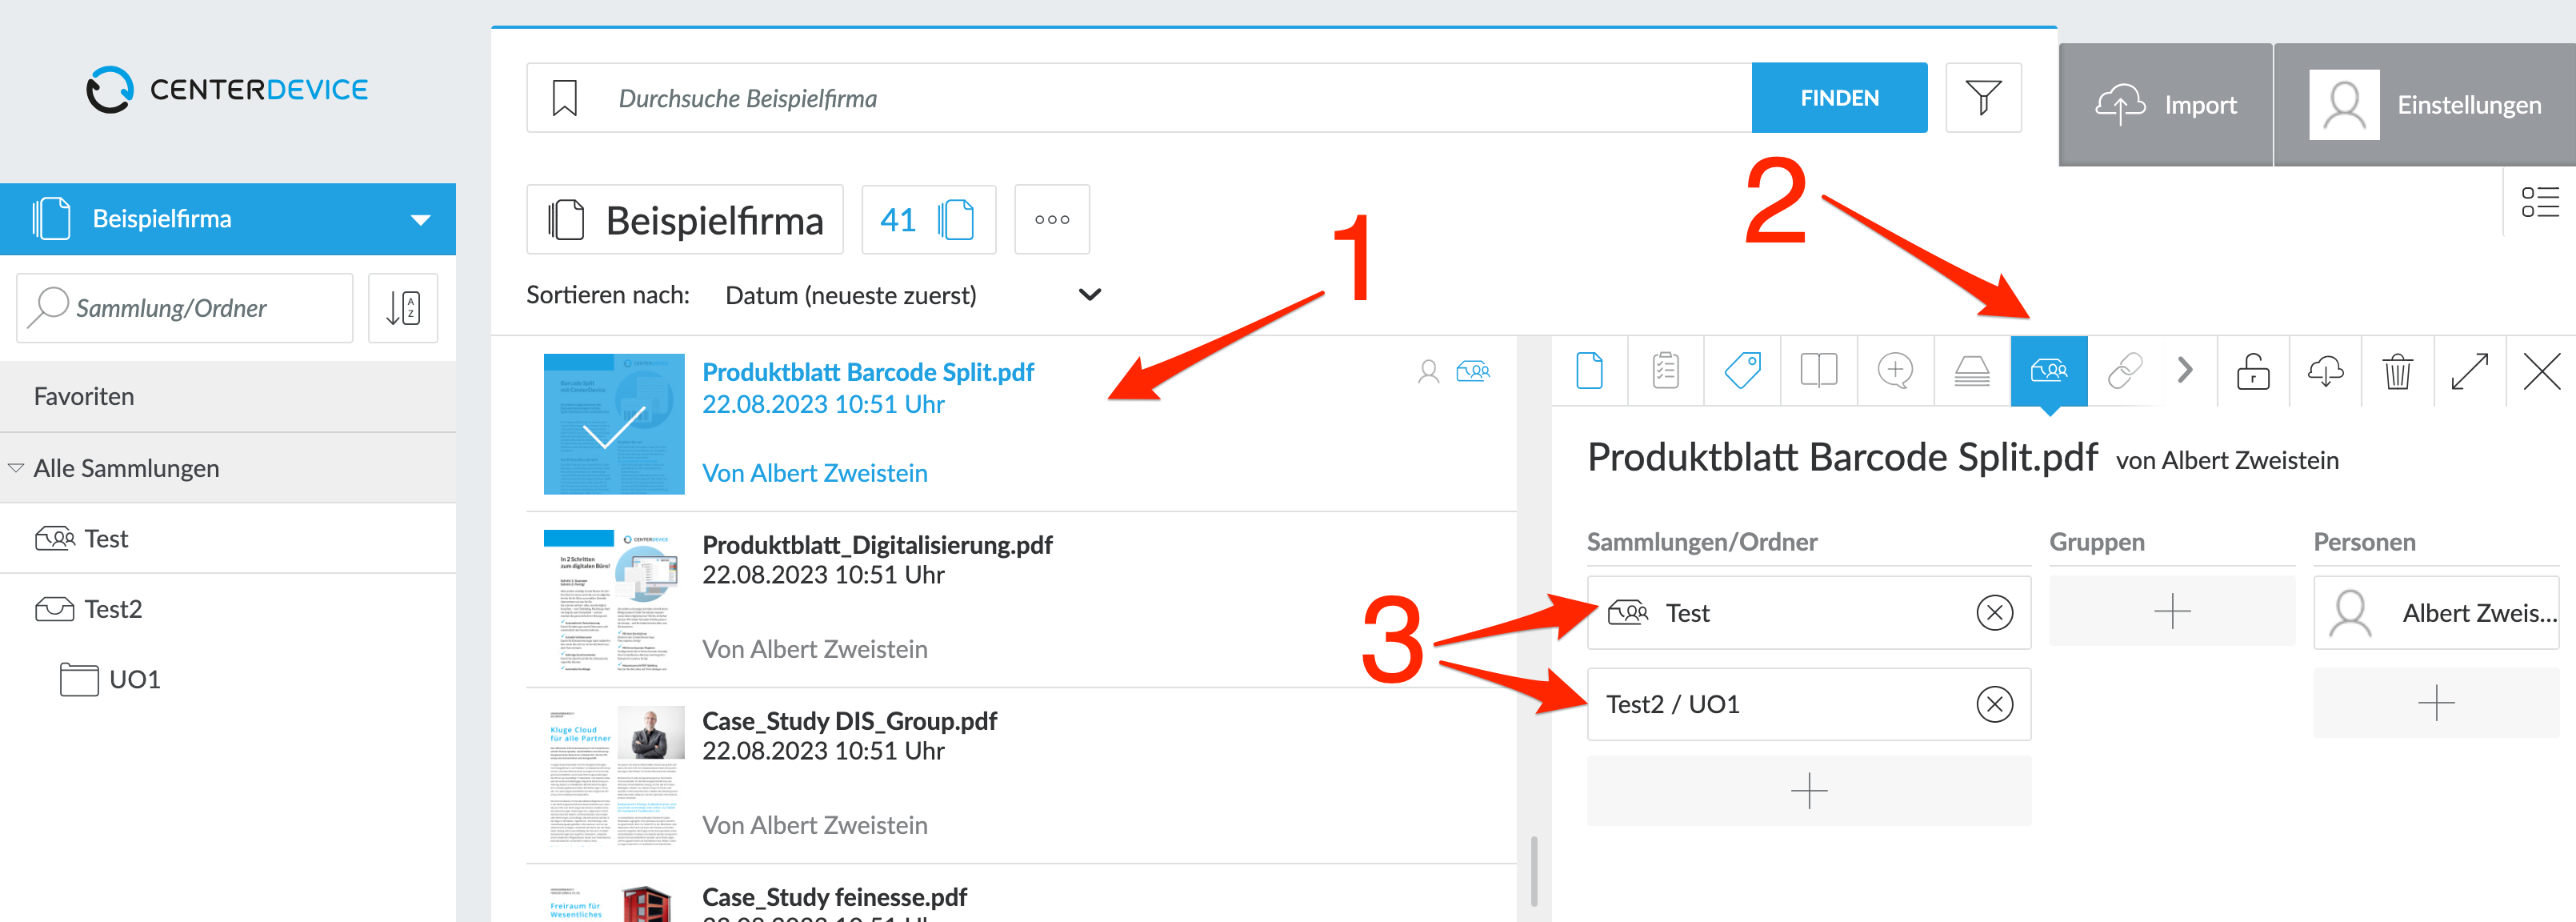
Task: Open the saved searches bookmark icon
Action: click(x=565, y=98)
